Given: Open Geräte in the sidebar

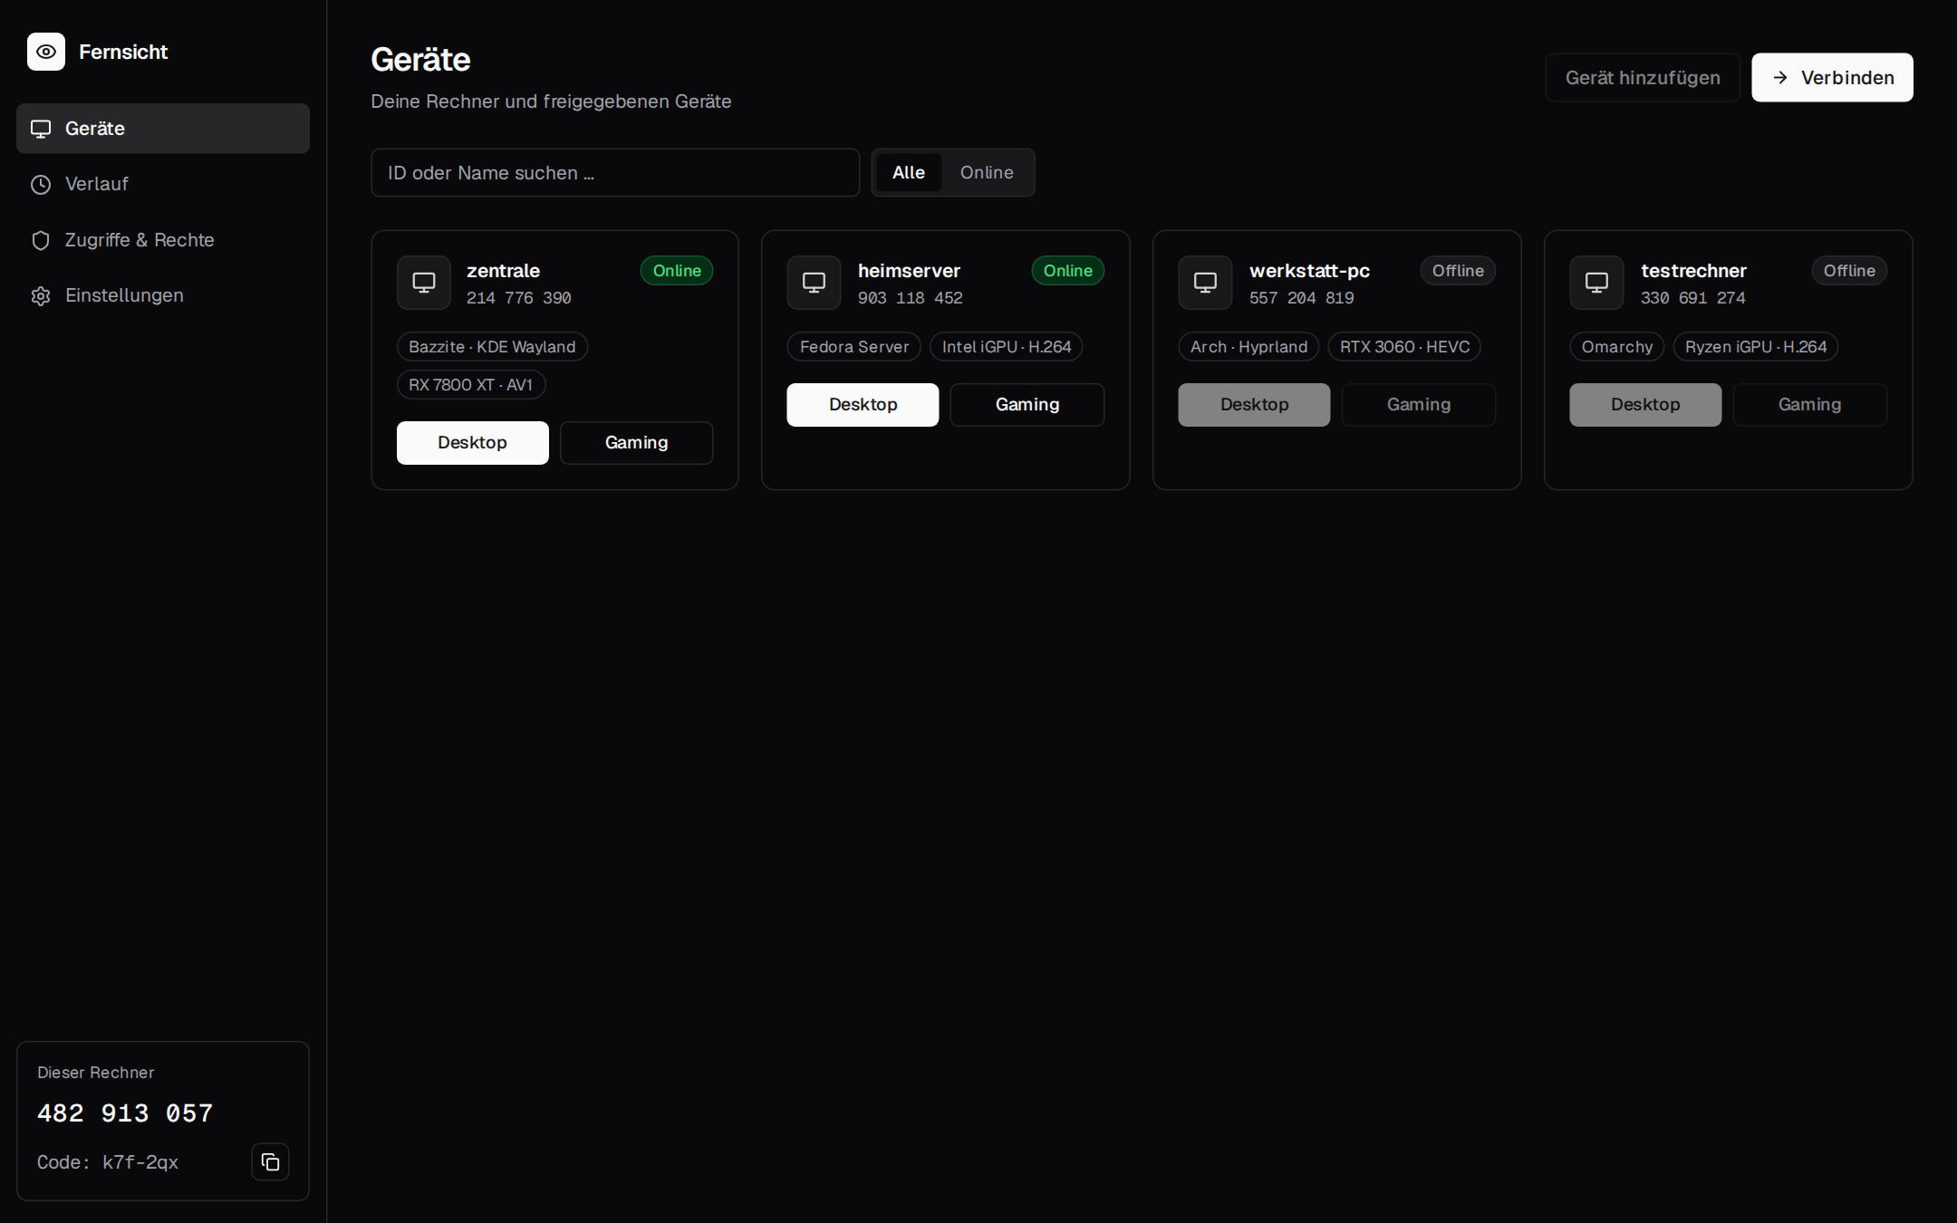Looking at the screenshot, I should tap(163, 129).
